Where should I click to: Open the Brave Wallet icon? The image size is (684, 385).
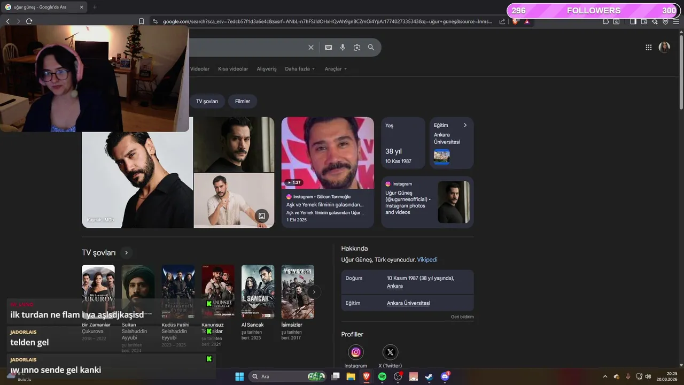point(644,21)
